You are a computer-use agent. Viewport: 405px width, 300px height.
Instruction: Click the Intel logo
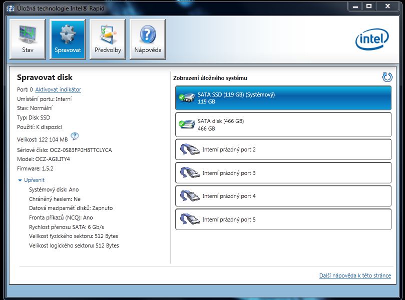[372, 39]
